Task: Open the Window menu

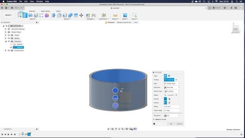Action: pyautogui.click(x=39, y=2)
